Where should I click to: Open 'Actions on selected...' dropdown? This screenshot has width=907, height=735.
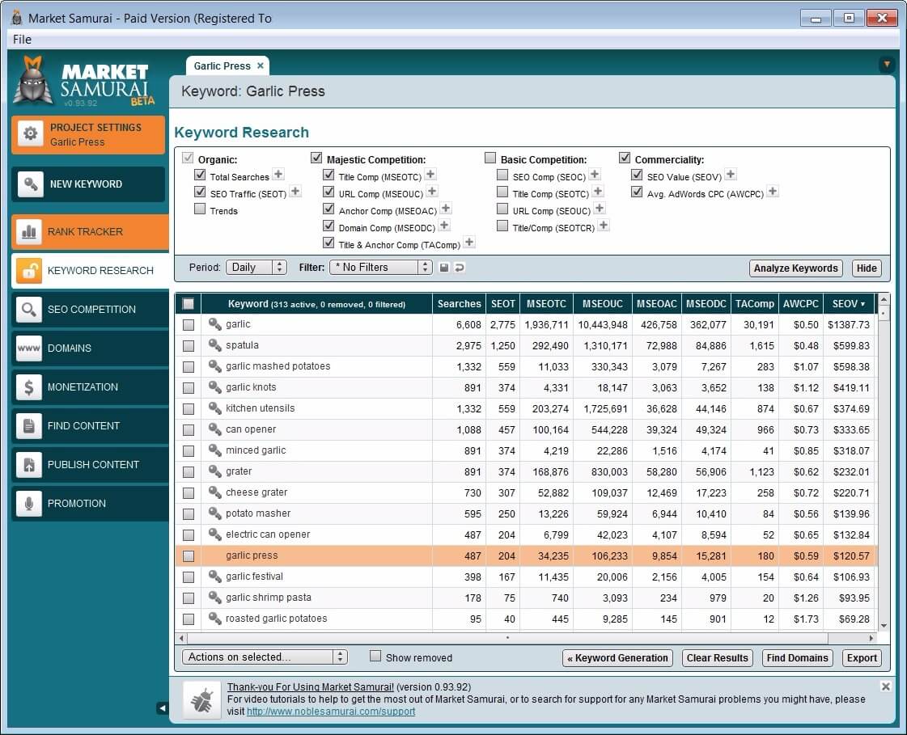(x=265, y=657)
